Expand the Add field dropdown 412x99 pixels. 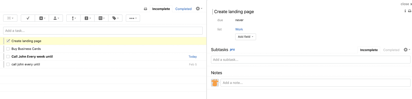(x=246, y=37)
